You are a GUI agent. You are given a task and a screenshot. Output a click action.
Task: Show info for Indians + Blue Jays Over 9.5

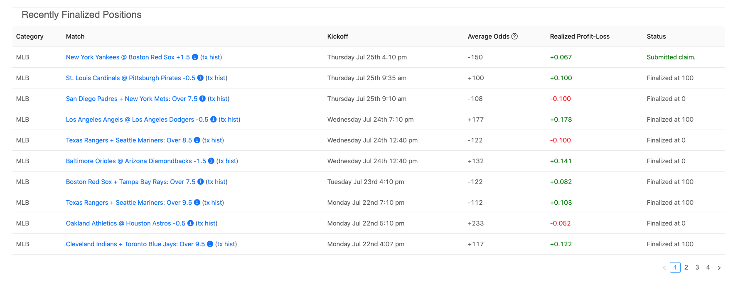click(x=210, y=244)
